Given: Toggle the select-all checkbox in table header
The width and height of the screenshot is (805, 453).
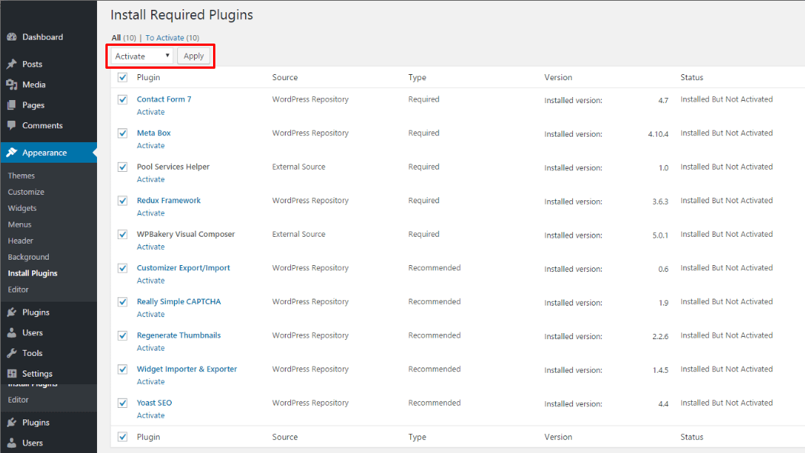Looking at the screenshot, I should click(x=123, y=78).
